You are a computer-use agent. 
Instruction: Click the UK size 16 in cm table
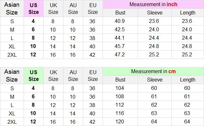tap(53, 122)
